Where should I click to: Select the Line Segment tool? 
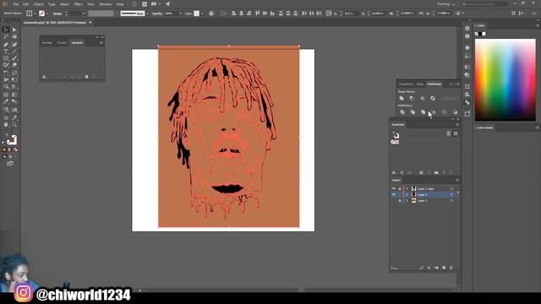[x=14, y=52]
